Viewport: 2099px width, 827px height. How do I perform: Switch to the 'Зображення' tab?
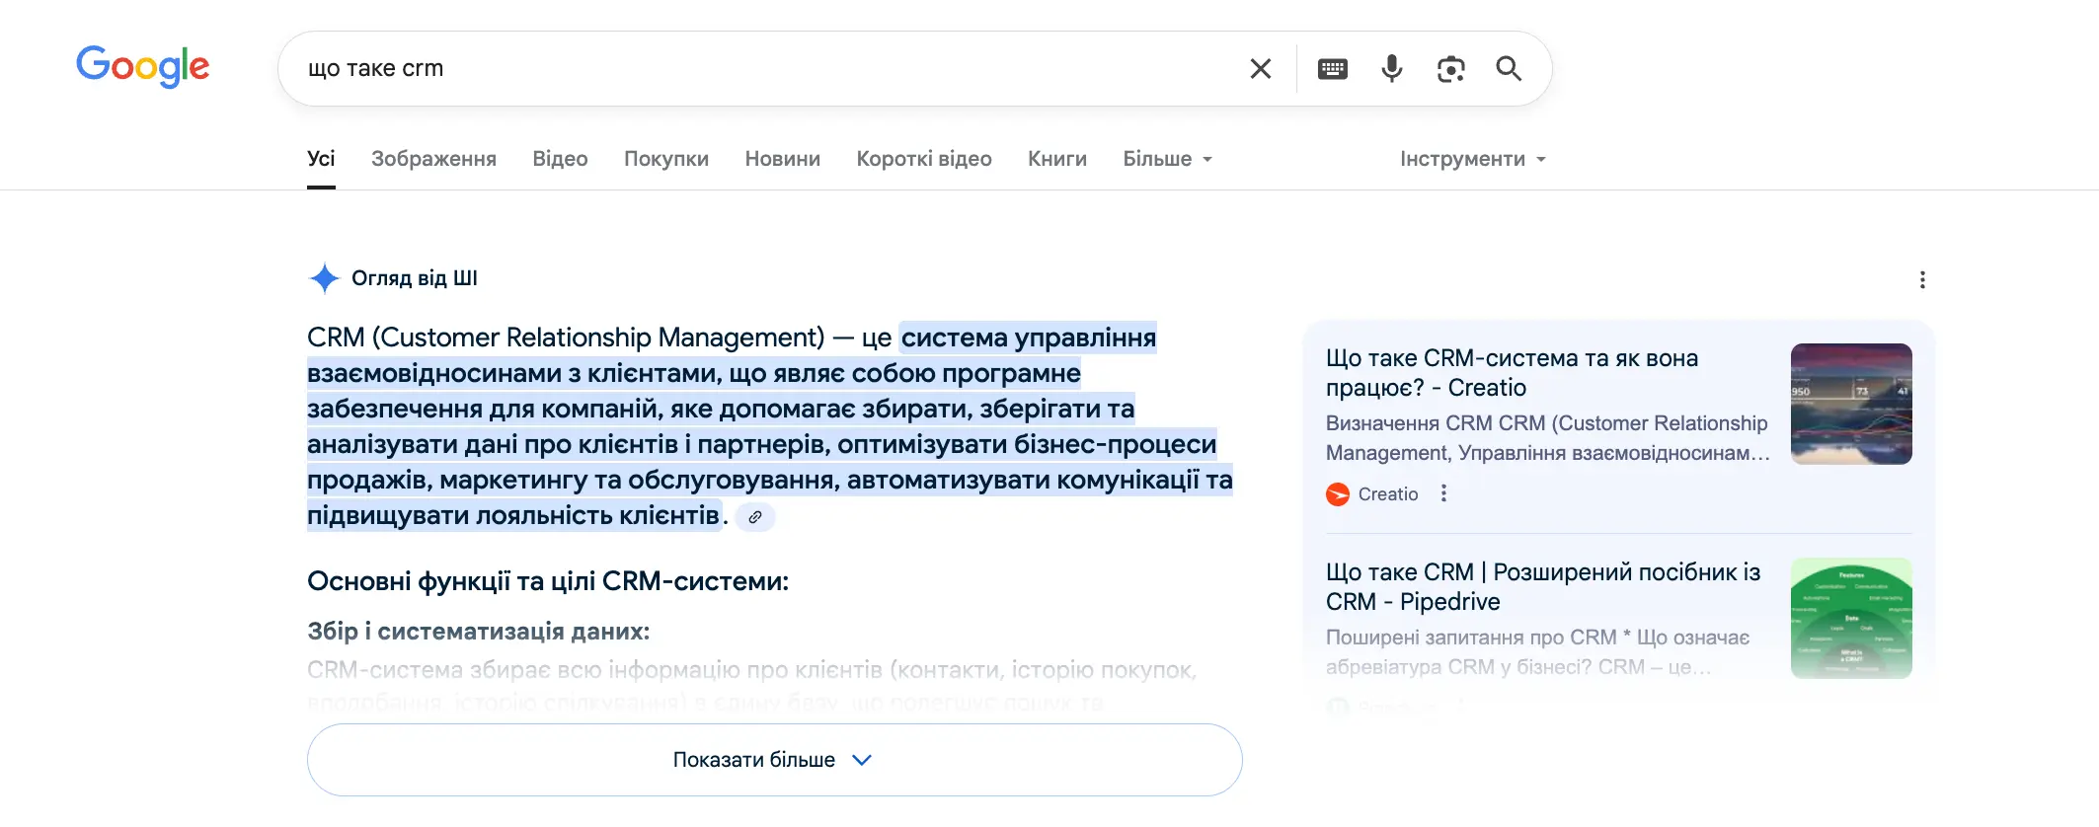433,159
